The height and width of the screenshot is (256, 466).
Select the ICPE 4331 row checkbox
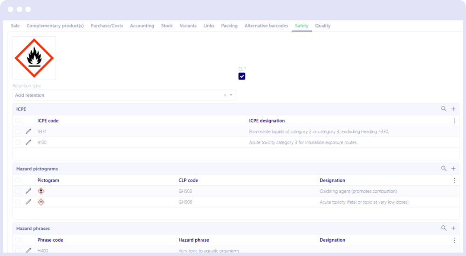point(18,132)
